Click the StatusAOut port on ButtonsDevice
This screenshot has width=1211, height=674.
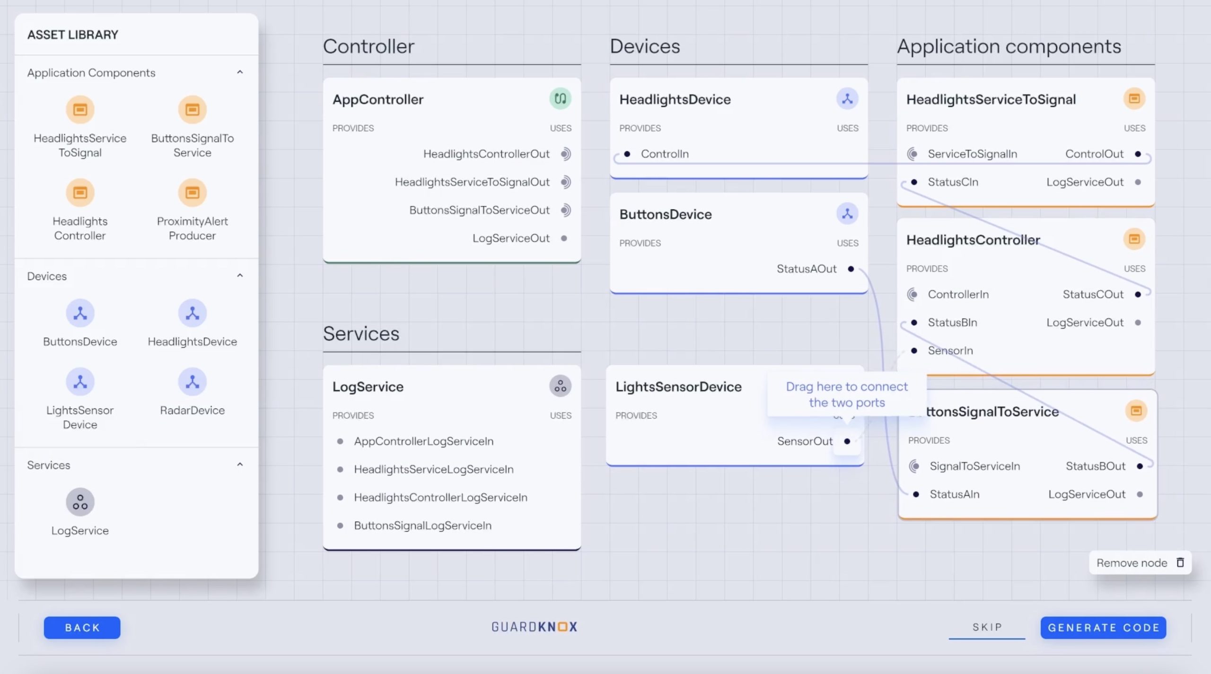(851, 269)
